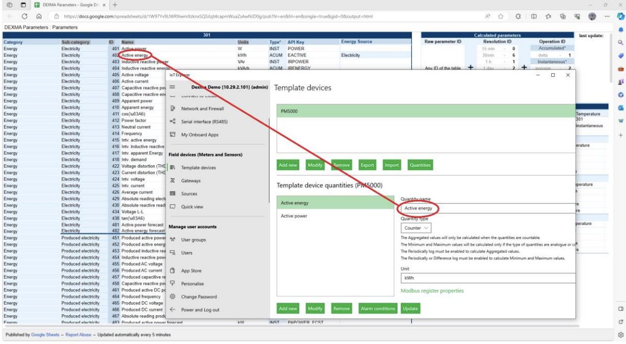Click the lower Remove quantity button

(x=341, y=308)
